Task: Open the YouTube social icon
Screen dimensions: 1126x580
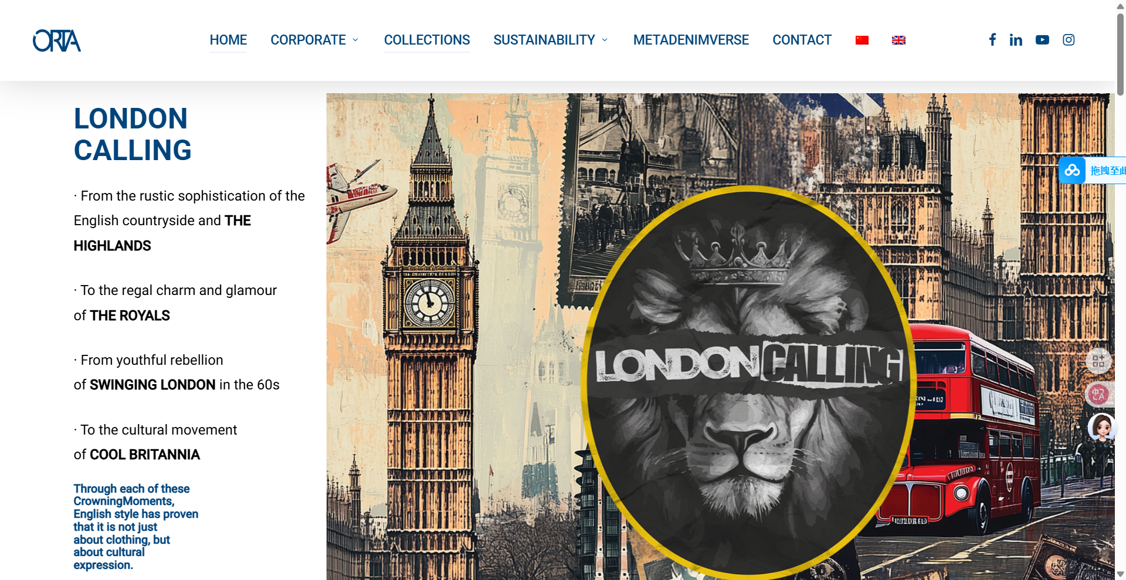Action: point(1042,40)
